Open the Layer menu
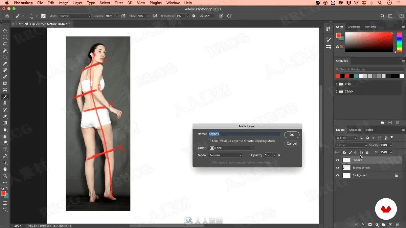This screenshot has height=228, width=406. coord(78,3)
